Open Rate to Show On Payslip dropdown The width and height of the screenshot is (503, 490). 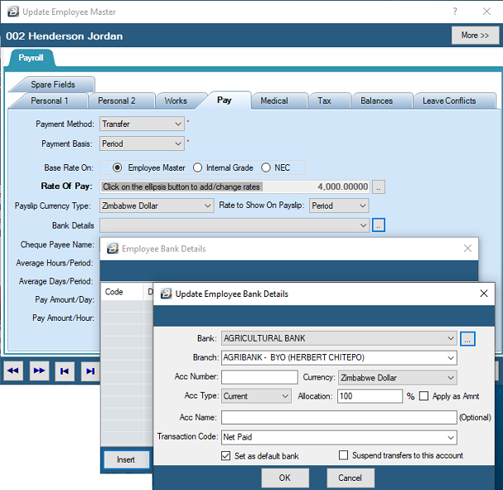click(339, 206)
